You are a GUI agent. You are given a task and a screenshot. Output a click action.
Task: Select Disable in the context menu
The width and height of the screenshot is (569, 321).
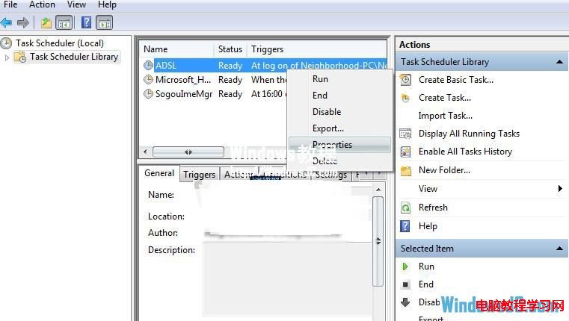pyautogui.click(x=327, y=112)
